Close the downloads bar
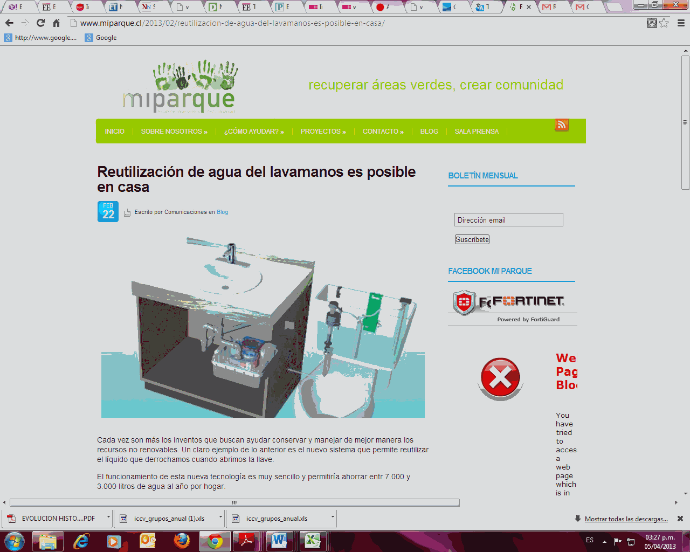 pos(680,519)
